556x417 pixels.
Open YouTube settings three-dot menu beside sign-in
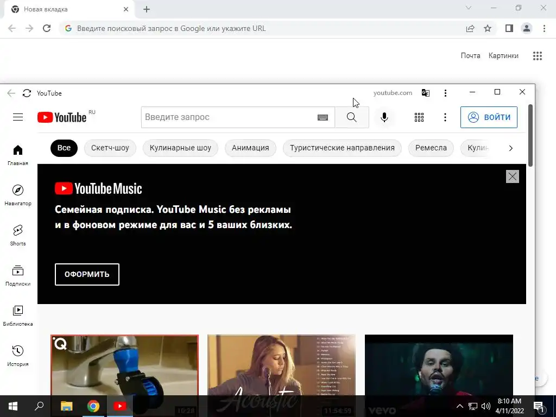click(x=445, y=117)
